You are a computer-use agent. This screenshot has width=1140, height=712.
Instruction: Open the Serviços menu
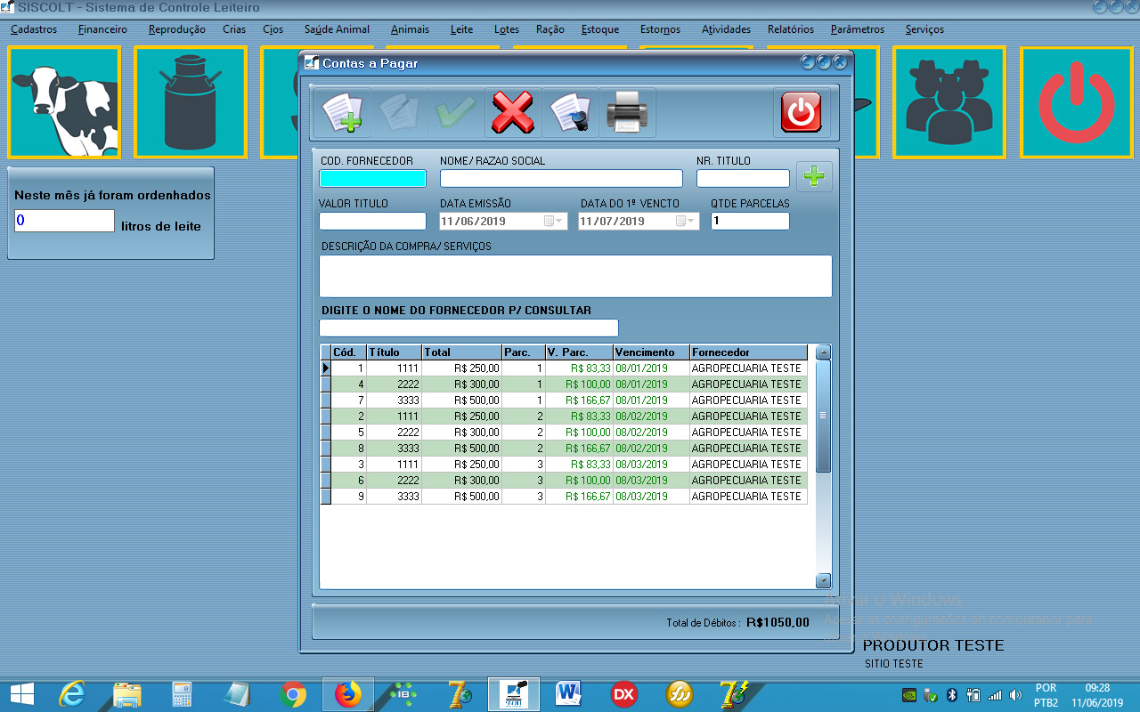point(924,29)
